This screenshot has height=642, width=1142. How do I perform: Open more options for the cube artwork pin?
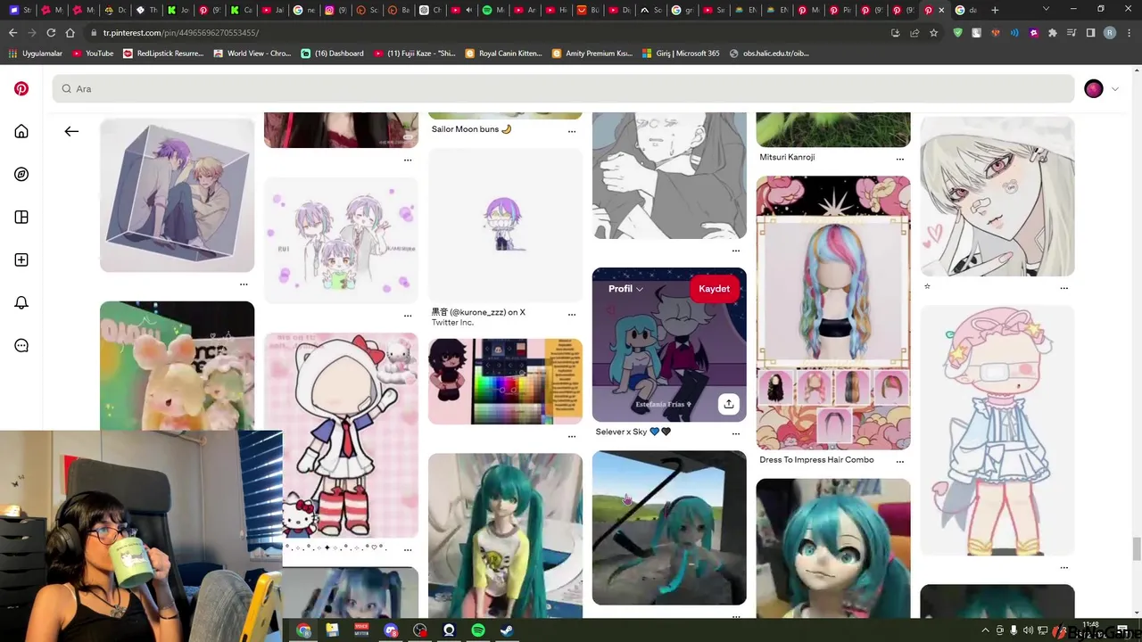pos(244,285)
